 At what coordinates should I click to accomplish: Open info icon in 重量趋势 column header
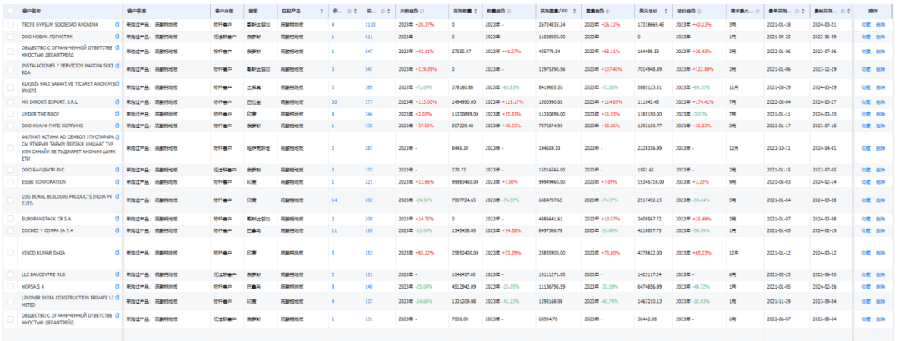[x=607, y=11]
